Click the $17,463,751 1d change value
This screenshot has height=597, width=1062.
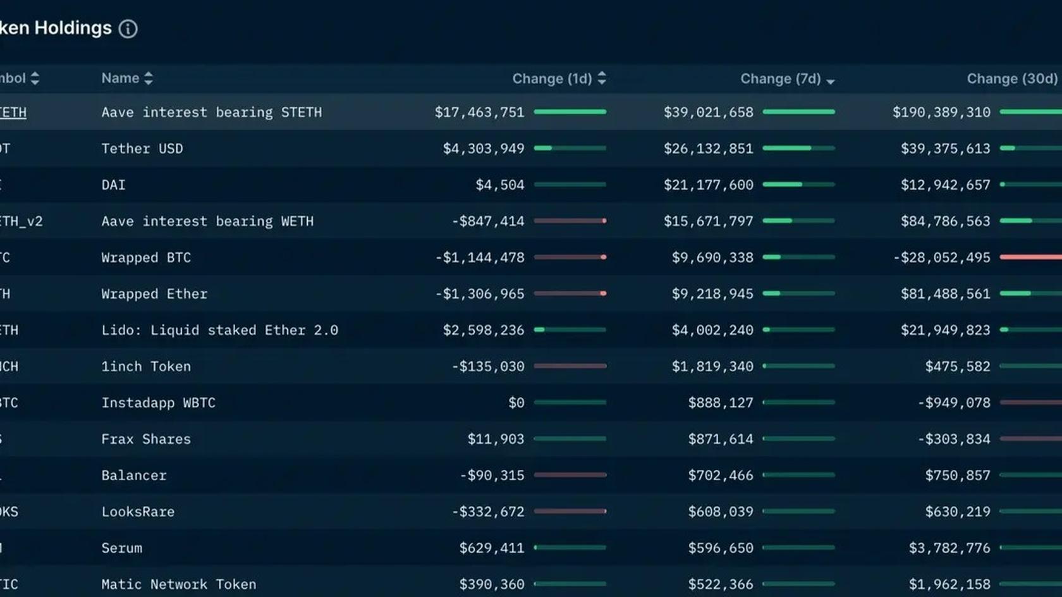479,113
